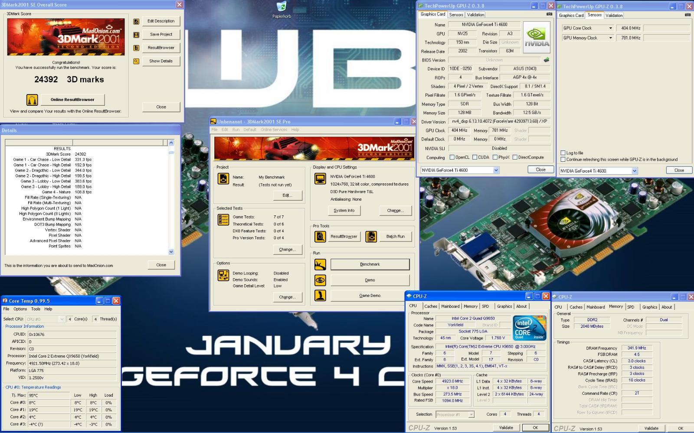
Task: Click the GPU Core Clock sensor graph
Action: (667, 28)
